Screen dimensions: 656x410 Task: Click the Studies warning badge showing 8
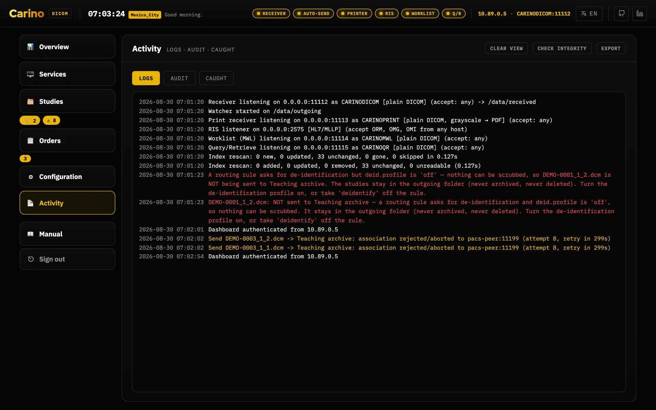tap(52, 121)
